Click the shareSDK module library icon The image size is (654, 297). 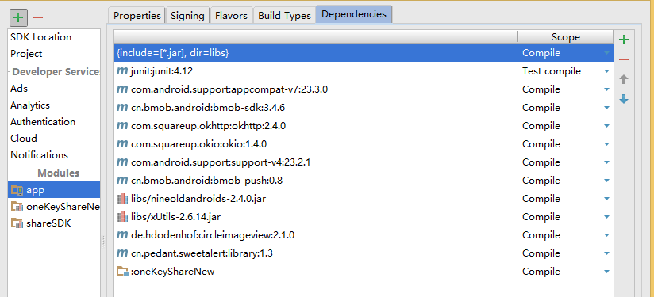[17, 223]
